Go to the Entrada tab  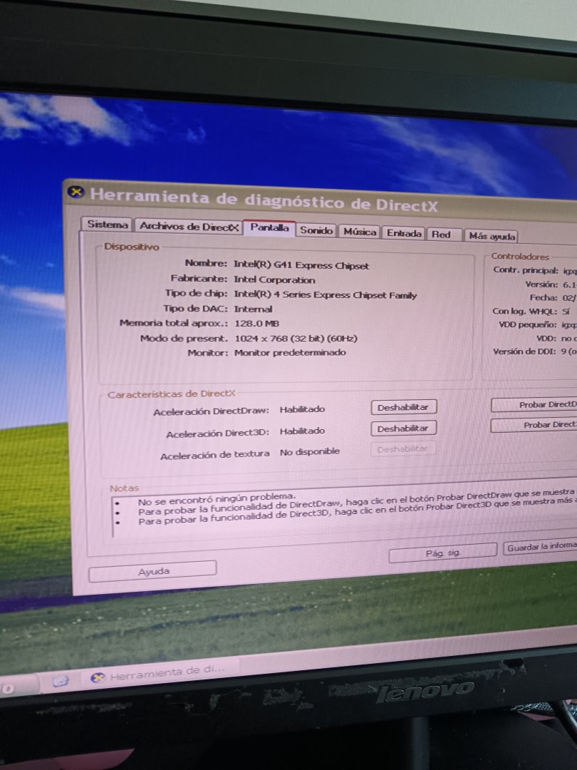(404, 233)
